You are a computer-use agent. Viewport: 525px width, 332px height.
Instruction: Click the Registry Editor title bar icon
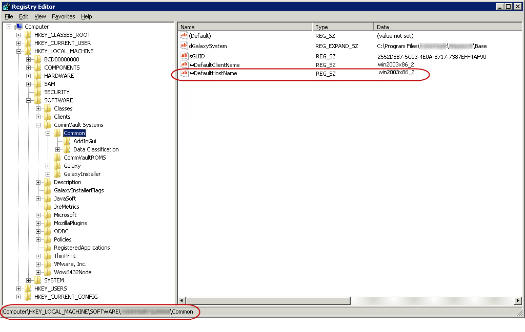6,7
